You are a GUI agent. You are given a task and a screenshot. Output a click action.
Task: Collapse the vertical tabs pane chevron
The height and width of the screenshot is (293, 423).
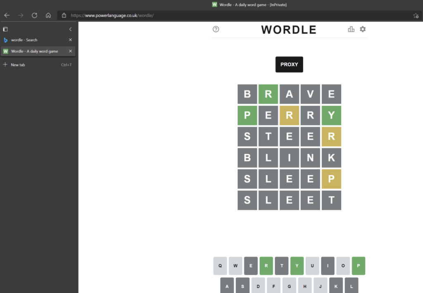(70, 29)
